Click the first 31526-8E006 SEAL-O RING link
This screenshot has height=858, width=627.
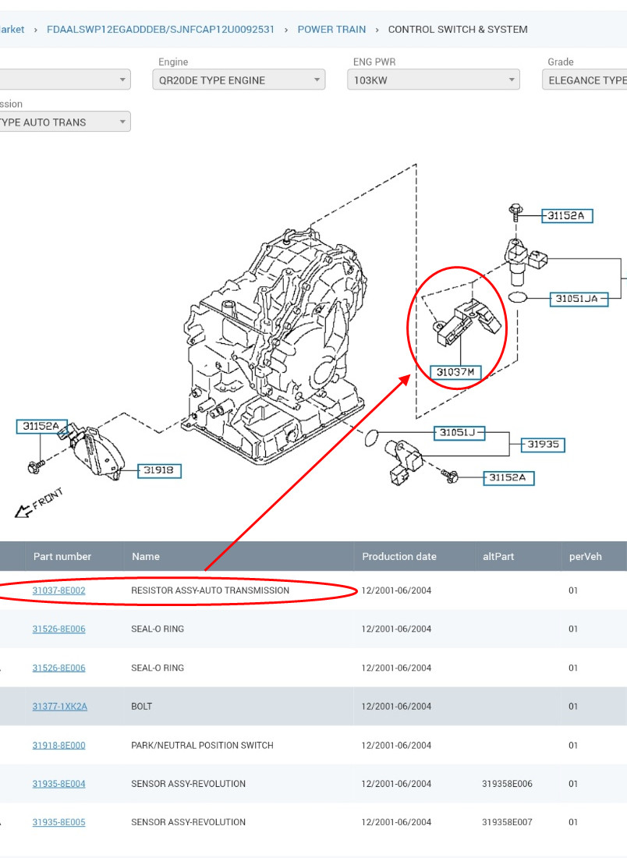tap(58, 629)
